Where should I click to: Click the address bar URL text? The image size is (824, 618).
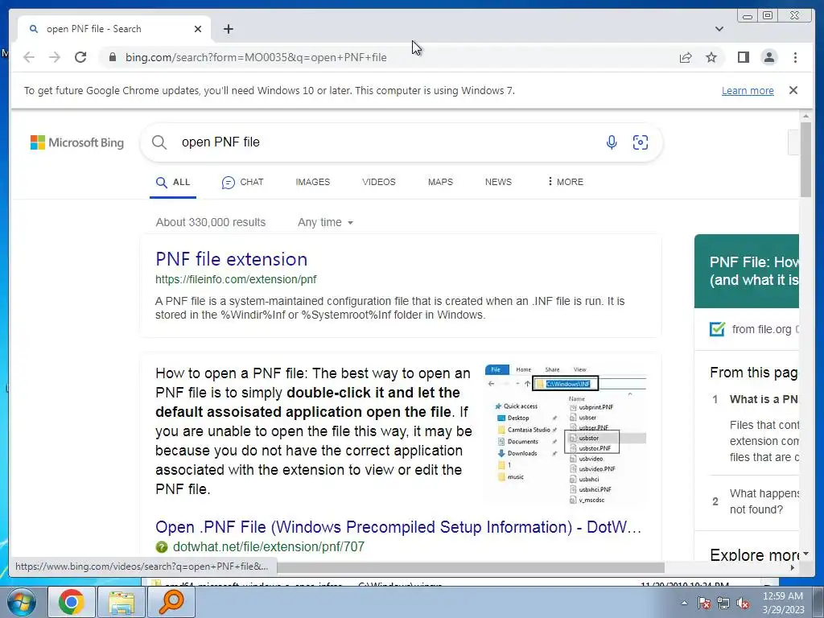[256, 57]
